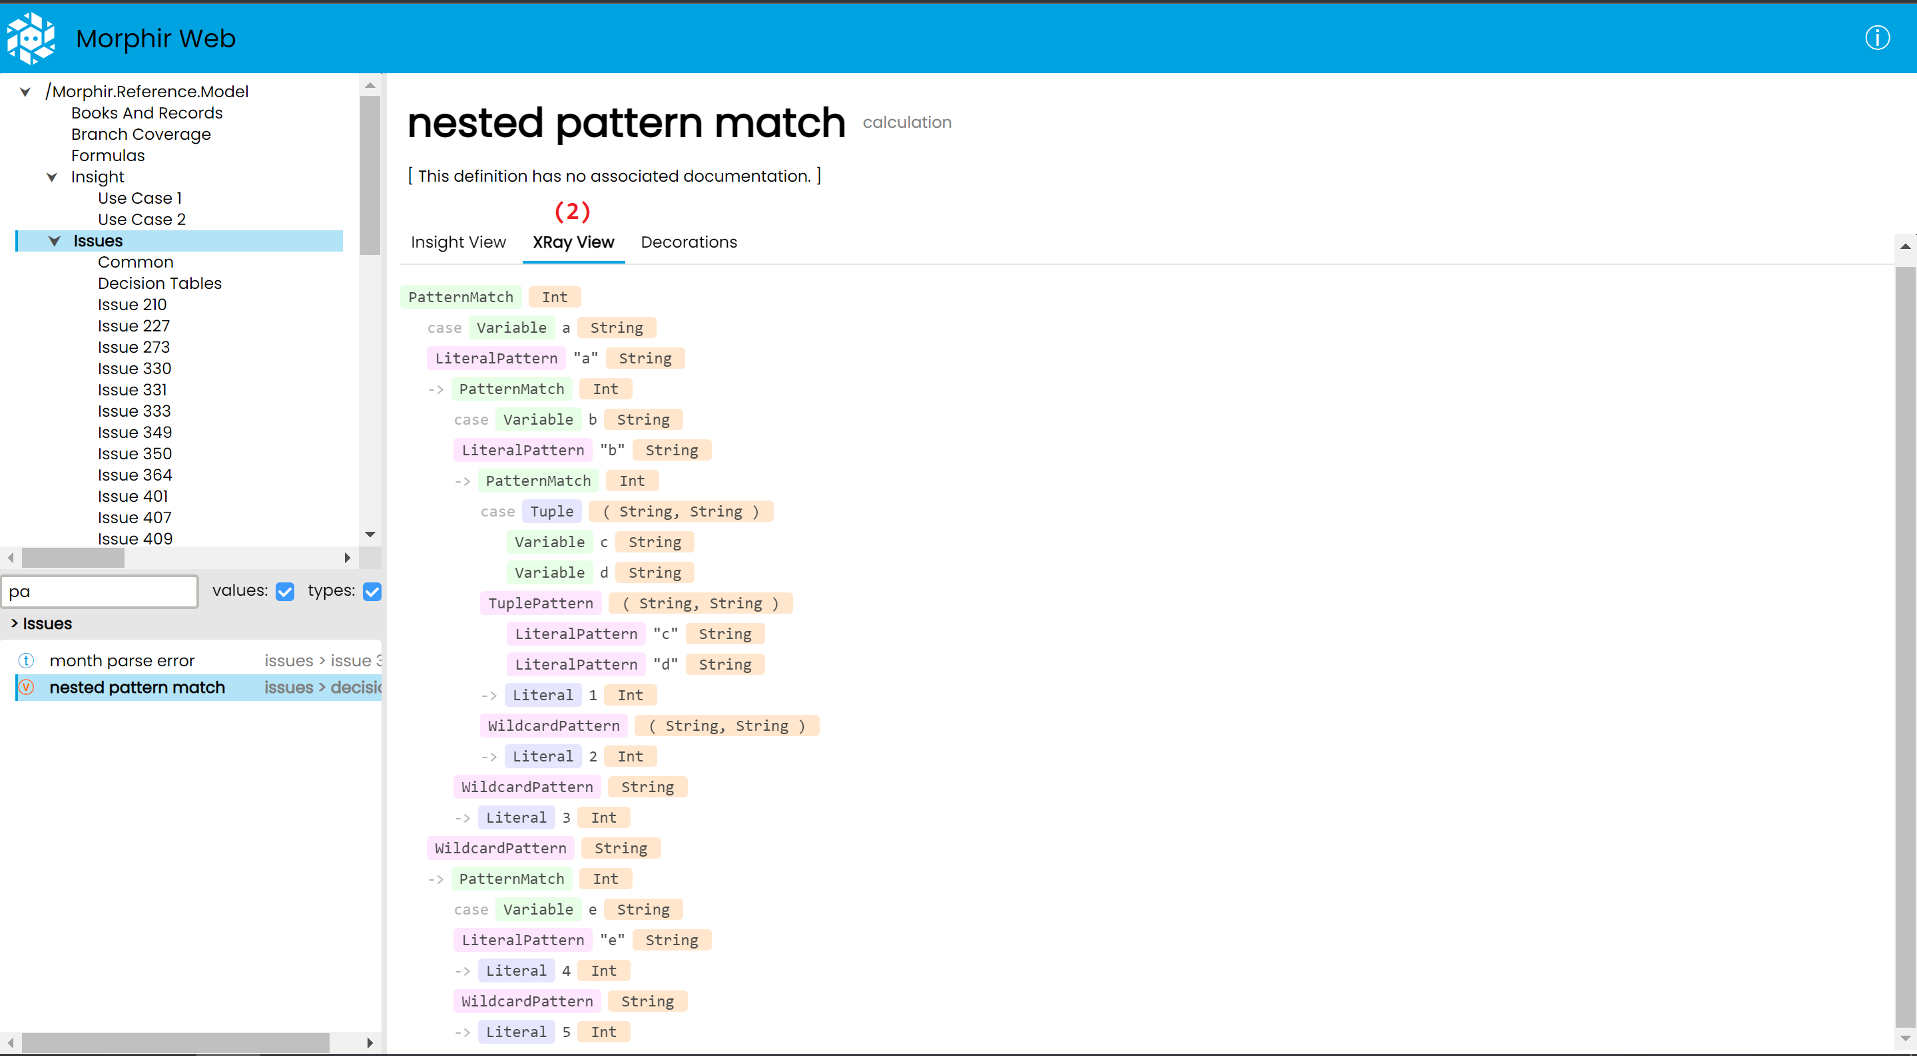Select month parse error result

pos(122,660)
